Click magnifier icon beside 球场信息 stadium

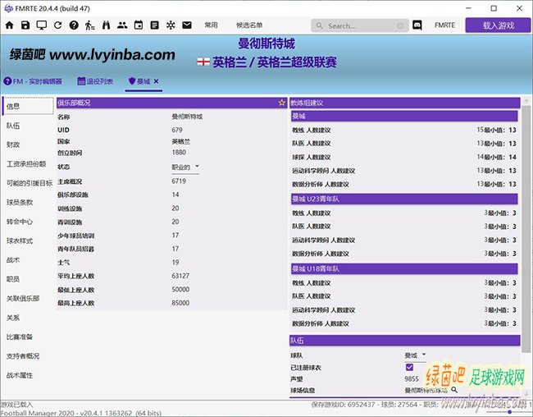(454, 390)
